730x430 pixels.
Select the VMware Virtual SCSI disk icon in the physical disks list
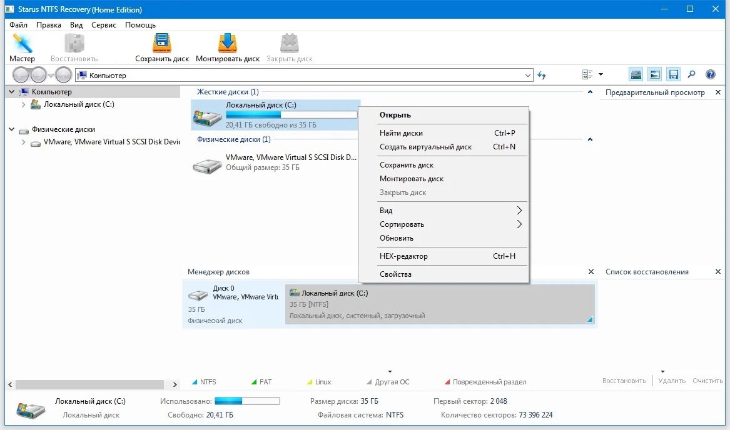click(207, 165)
